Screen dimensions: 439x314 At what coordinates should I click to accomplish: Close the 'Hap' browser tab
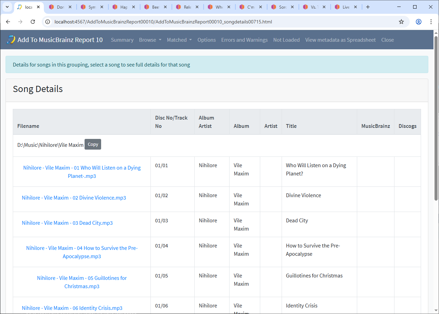point(134,7)
